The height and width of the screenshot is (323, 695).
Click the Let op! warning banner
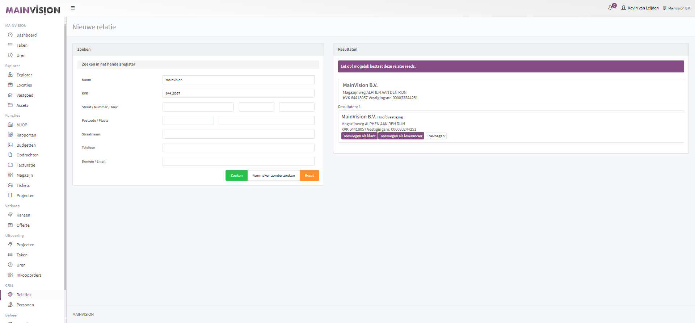pyautogui.click(x=511, y=67)
